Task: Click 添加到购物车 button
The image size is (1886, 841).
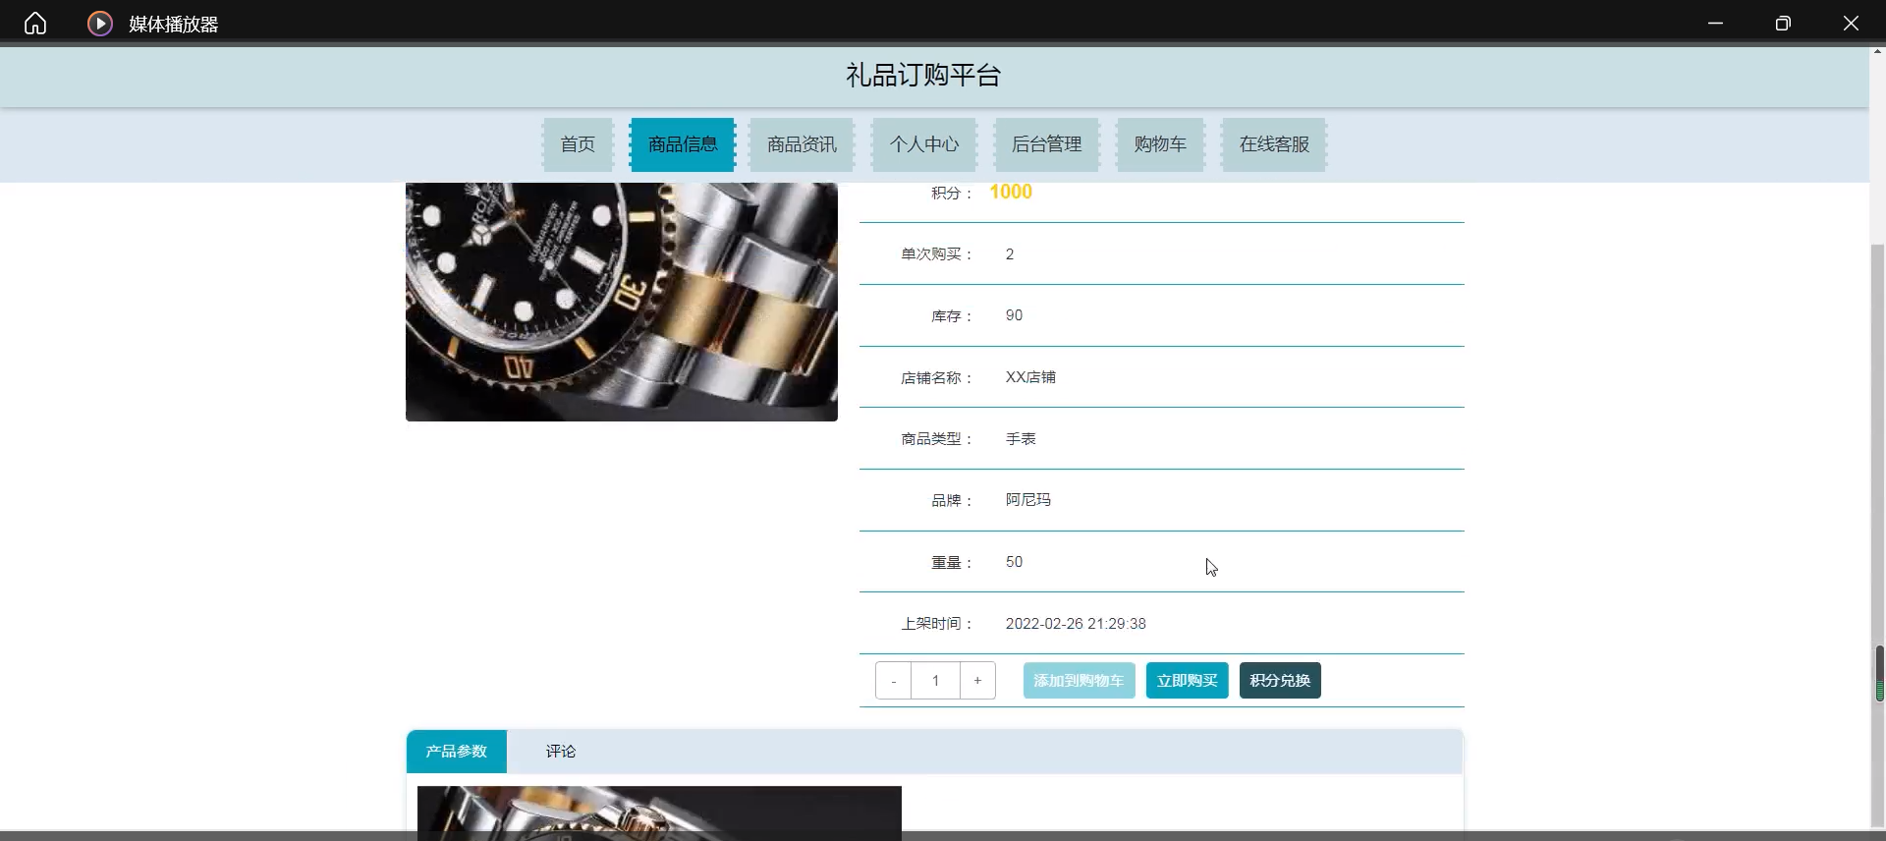Action: pos(1079,681)
